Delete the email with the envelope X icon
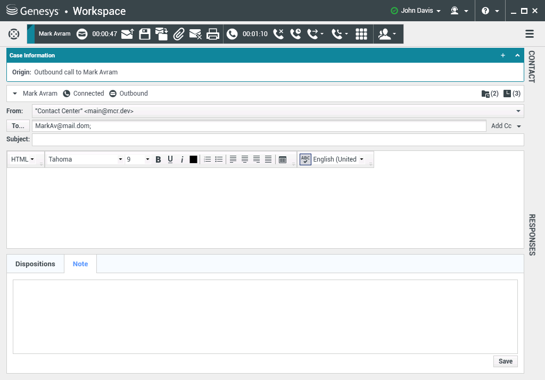545x380 pixels. [x=195, y=34]
